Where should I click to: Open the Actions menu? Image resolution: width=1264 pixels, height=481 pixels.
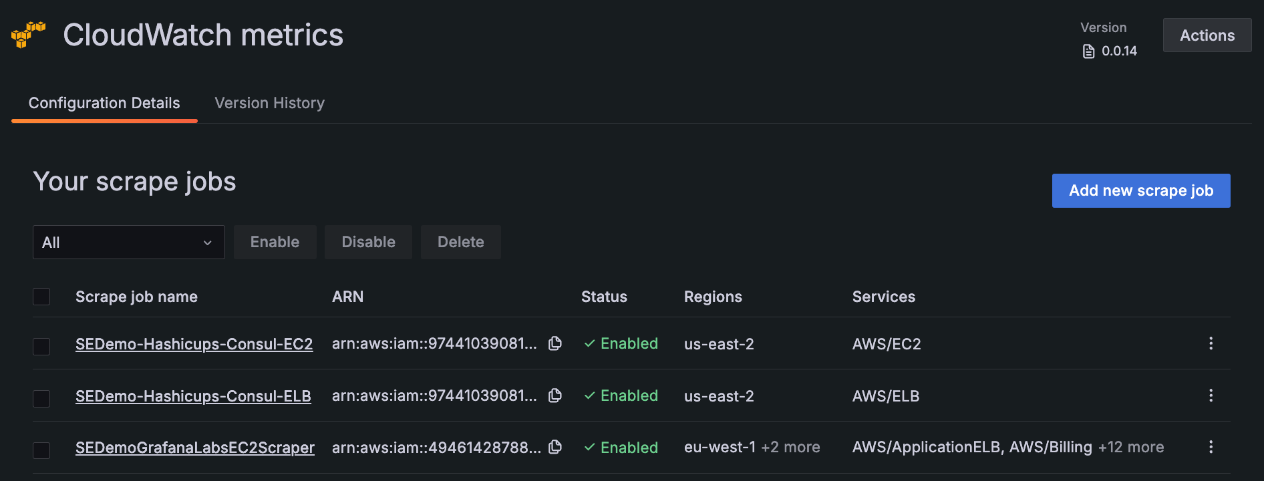tap(1207, 35)
